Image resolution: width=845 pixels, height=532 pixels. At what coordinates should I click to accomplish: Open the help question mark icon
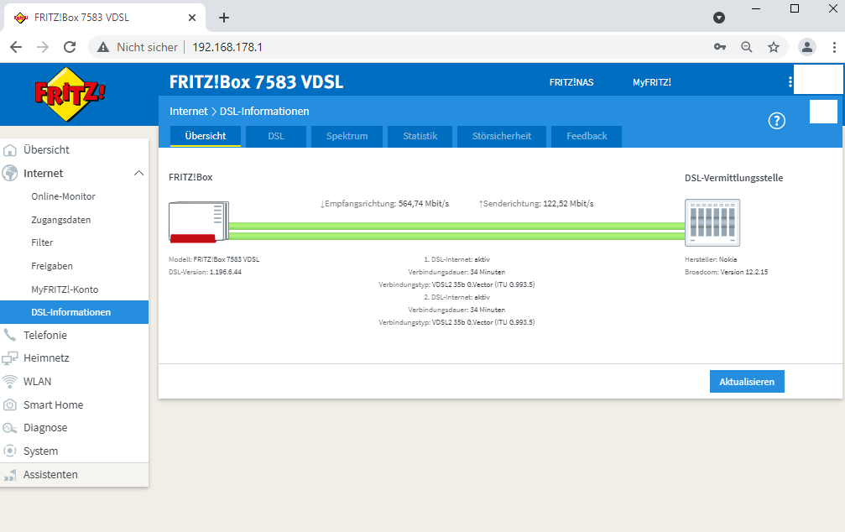click(x=776, y=121)
